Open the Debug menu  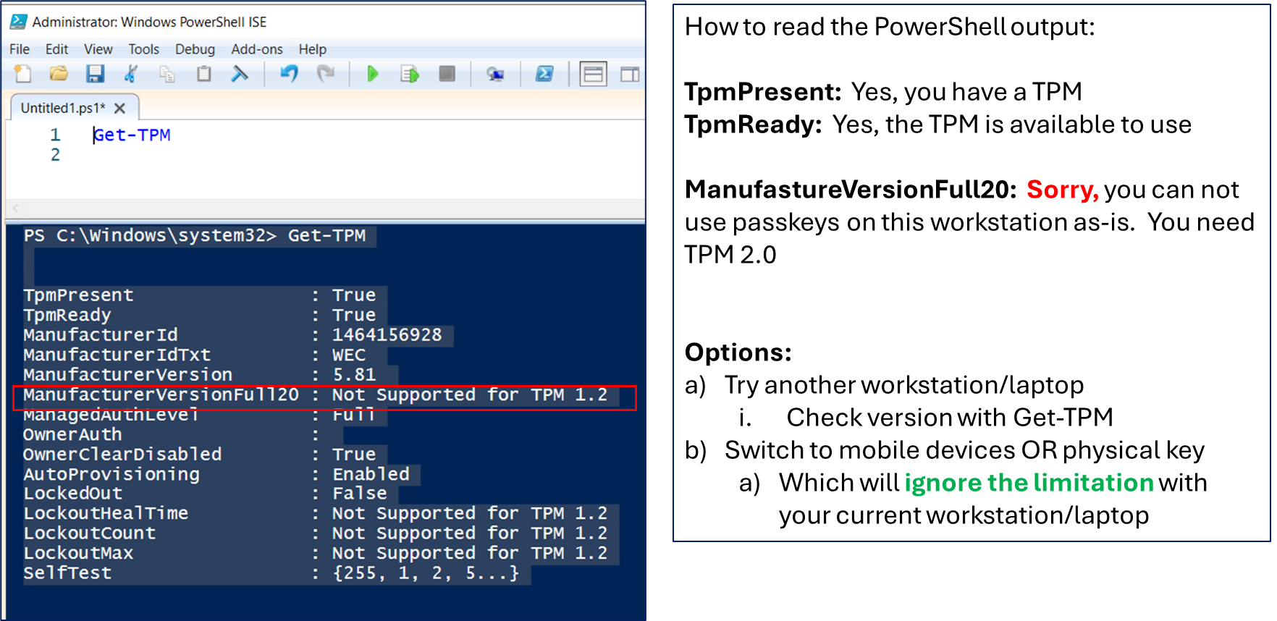[195, 49]
